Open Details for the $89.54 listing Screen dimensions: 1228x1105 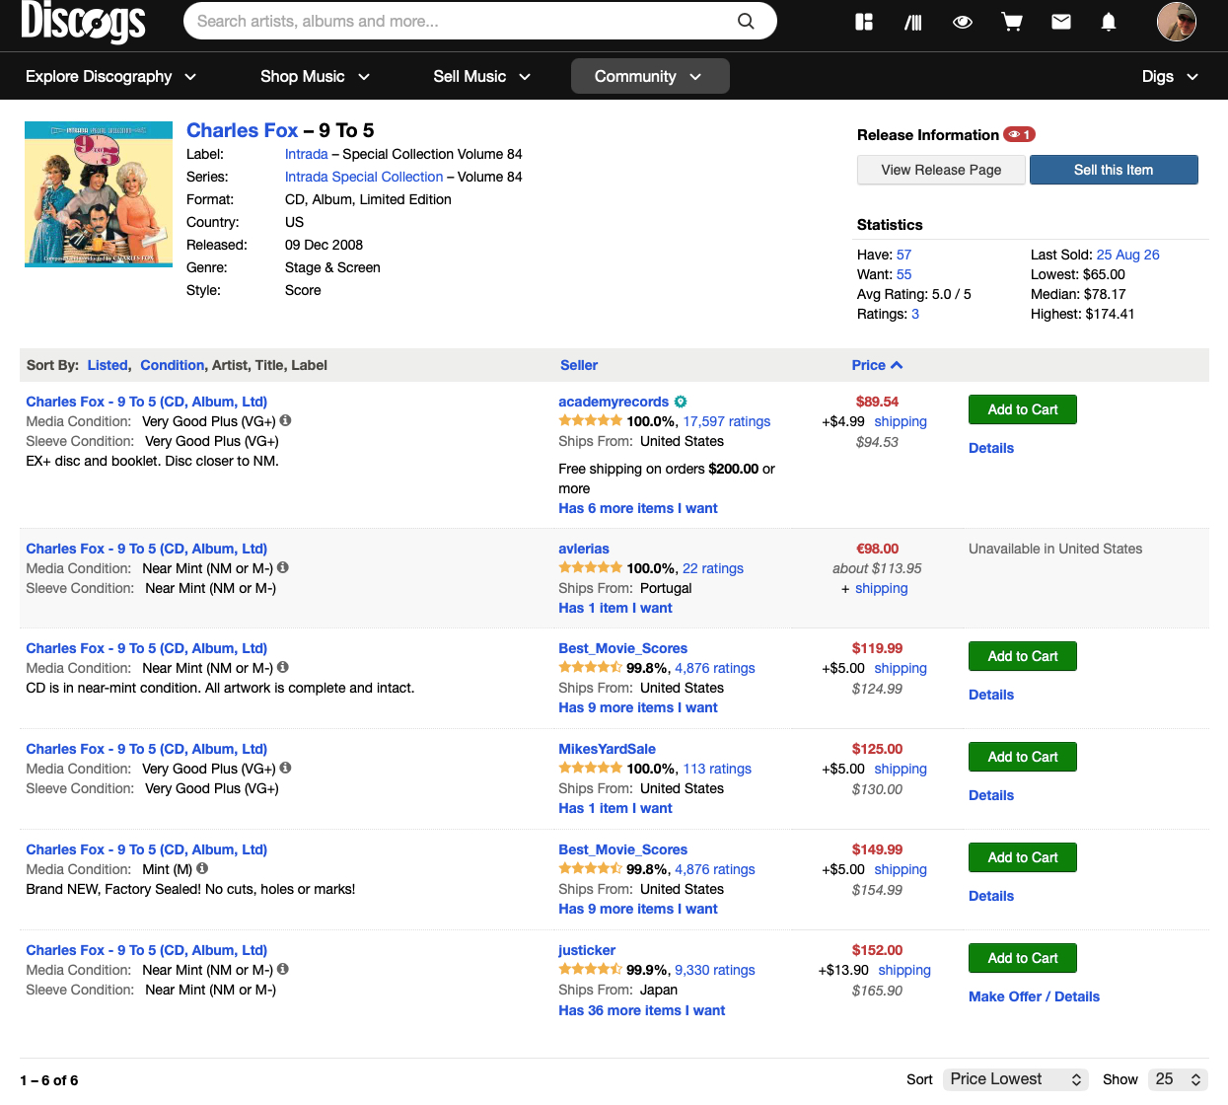991,448
